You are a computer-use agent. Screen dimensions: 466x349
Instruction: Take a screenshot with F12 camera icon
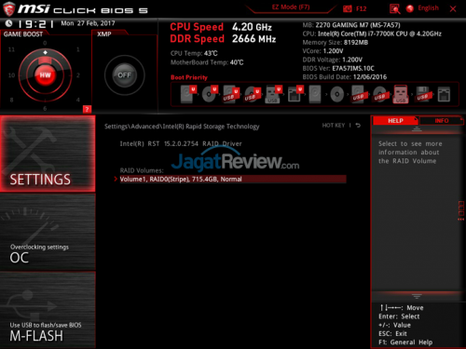click(x=347, y=8)
